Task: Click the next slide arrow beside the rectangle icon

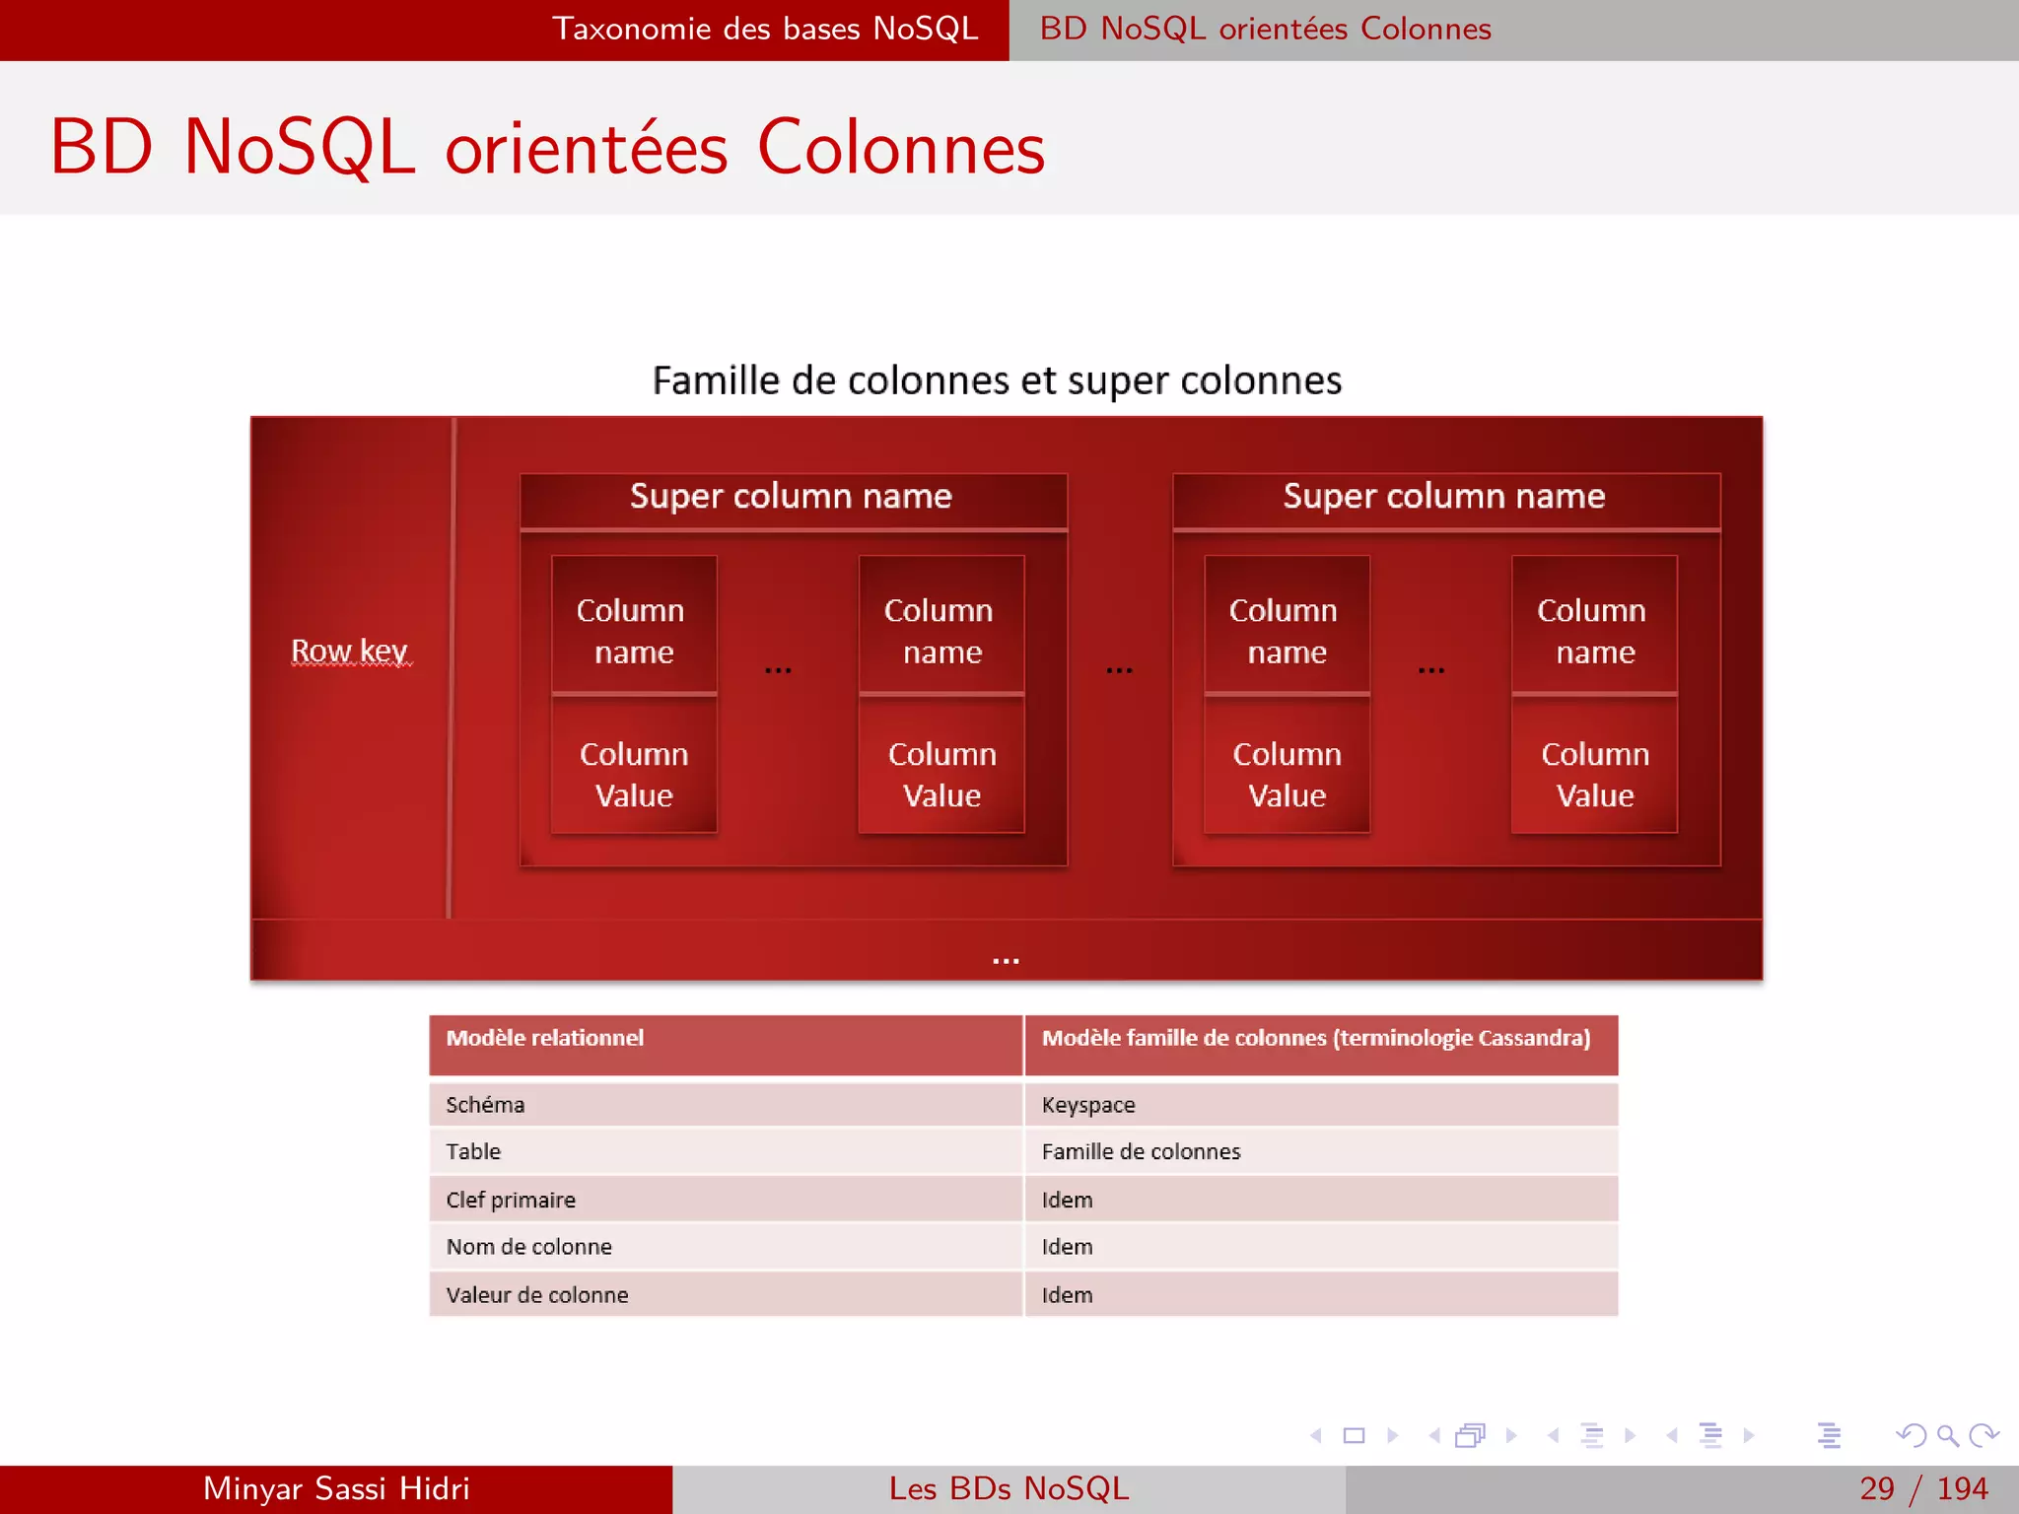Action: (1393, 1436)
